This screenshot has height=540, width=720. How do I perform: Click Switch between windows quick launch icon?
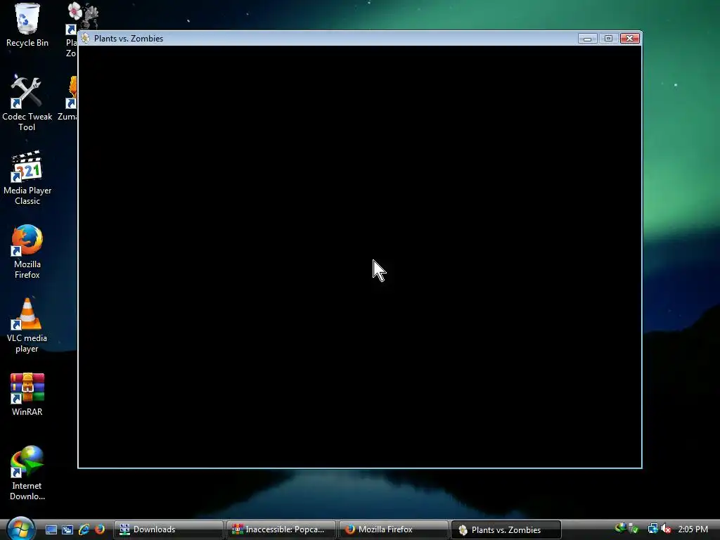67,529
